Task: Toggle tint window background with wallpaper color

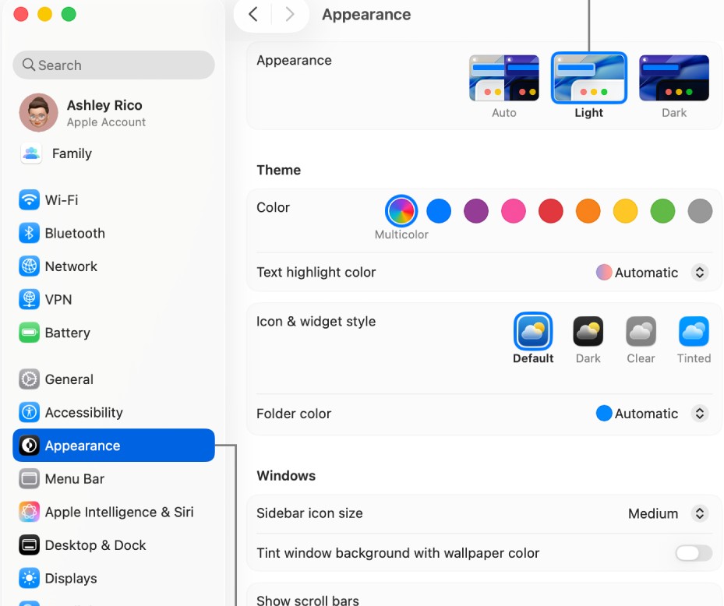Action: [x=693, y=554]
